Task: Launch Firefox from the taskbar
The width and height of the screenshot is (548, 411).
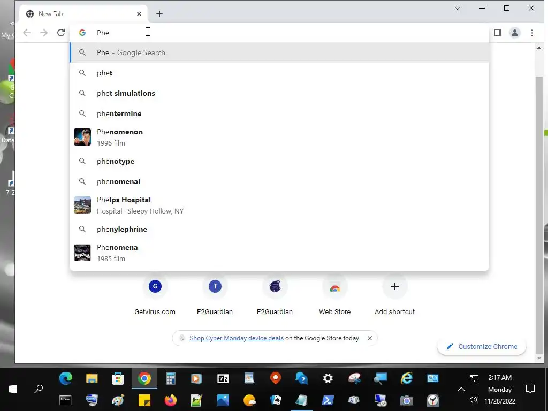Action: tap(171, 400)
